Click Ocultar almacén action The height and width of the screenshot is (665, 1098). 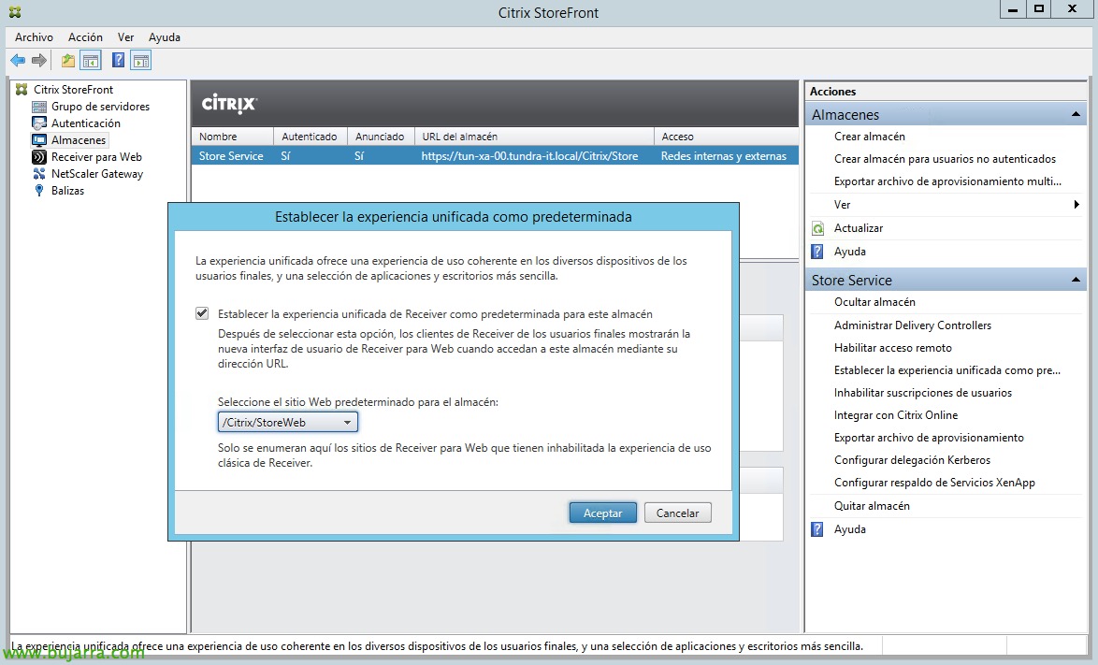point(874,302)
